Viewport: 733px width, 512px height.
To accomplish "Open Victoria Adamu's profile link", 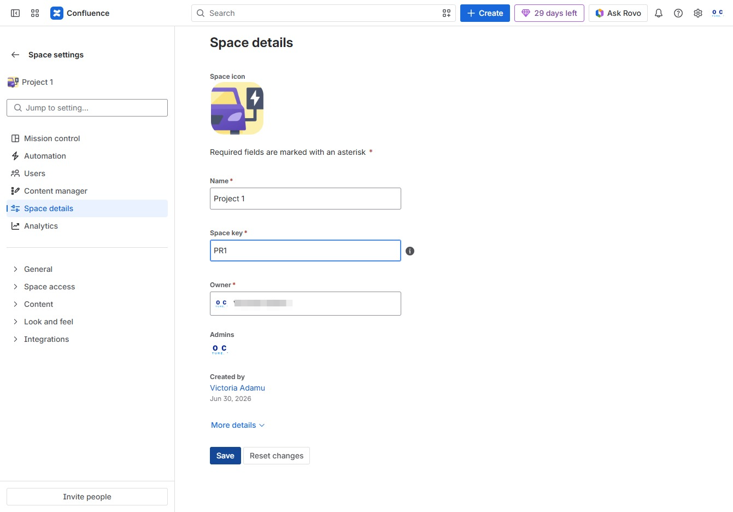I will point(237,388).
